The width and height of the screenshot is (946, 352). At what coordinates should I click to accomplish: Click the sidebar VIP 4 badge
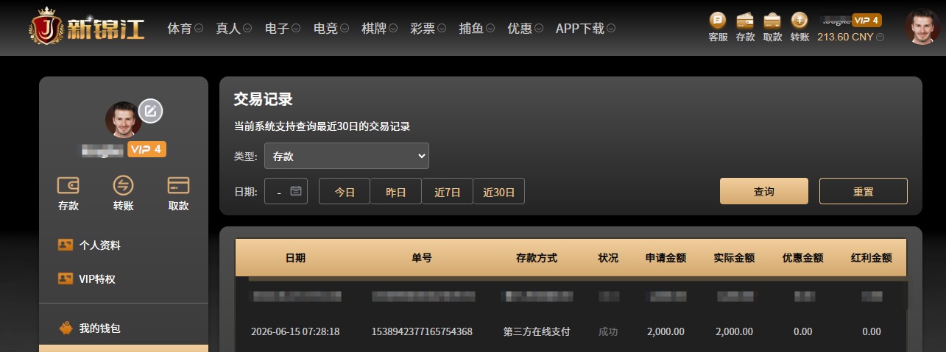(x=147, y=149)
